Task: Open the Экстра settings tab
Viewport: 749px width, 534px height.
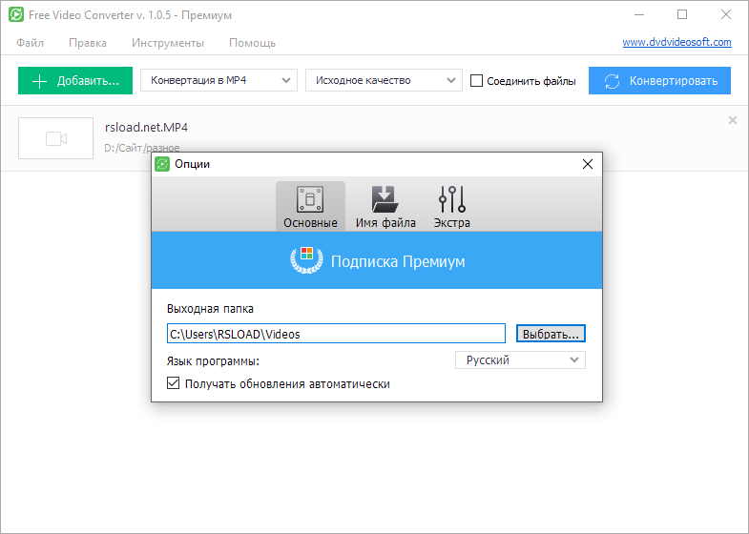Action: (451, 206)
